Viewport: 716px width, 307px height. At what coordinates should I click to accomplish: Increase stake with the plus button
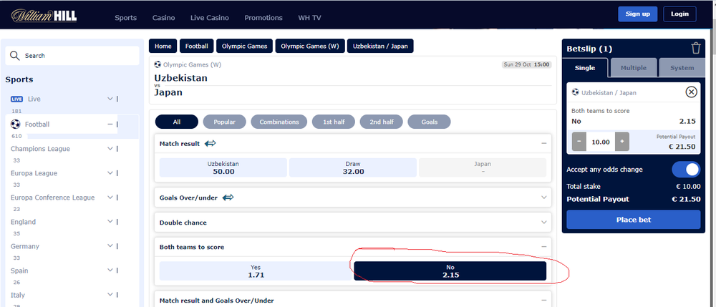pos(621,142)
